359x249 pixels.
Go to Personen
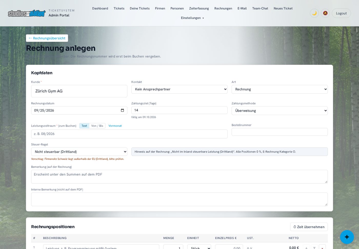point(177,8)
